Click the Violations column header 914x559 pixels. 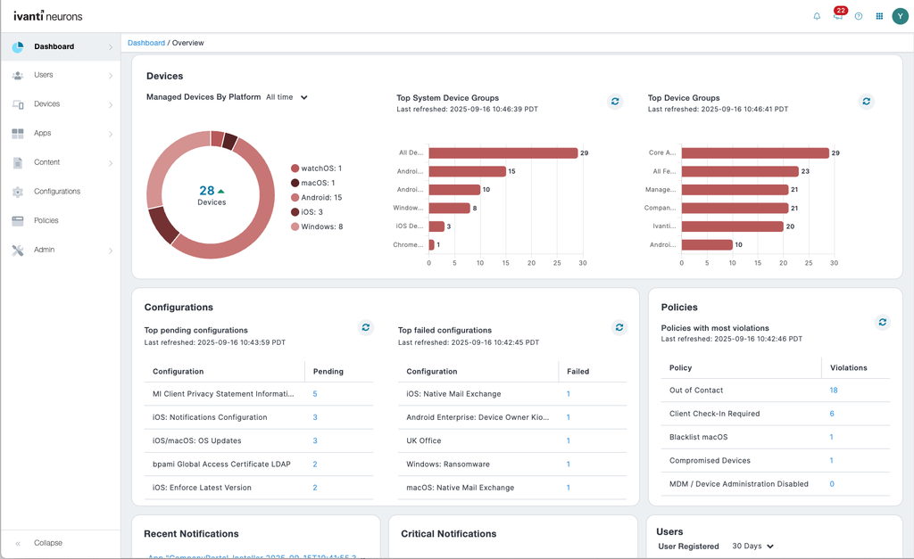pos(848,368)
